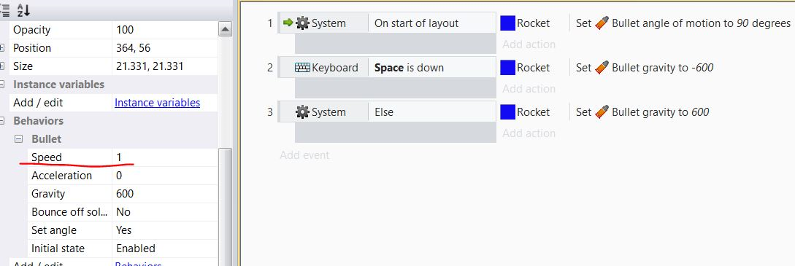Image resolution: width=795 pixels, height=266 pixels.
Task: Click the properties panel scroll up arrow
Action: click(225, 29)
